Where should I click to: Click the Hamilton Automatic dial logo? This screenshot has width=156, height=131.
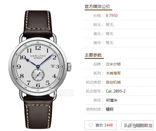pyautogui.click(x=38, y=57)
